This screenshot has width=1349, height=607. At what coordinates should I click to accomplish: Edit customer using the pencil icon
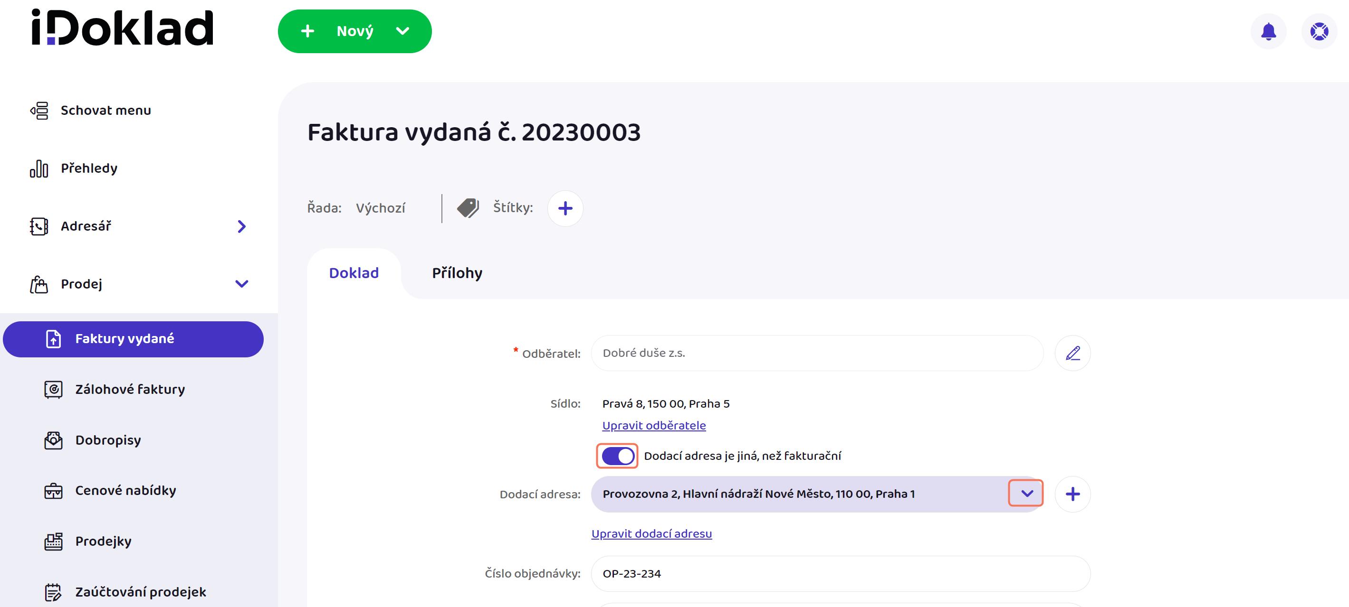(1072, 354)
